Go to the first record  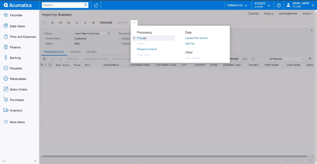coord(69,23)
